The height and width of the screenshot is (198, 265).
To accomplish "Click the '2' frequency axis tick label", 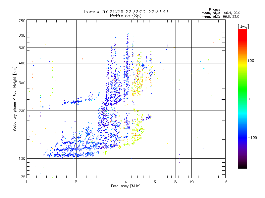I will [x=76, y=182].
